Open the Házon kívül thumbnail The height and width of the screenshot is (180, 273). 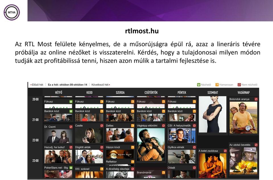(x=120, y=154)
